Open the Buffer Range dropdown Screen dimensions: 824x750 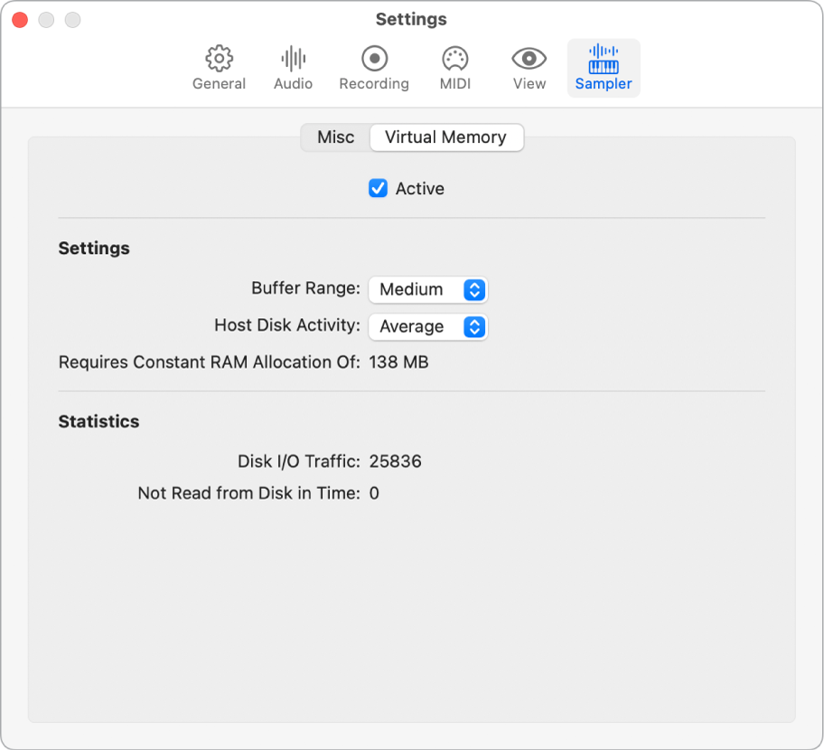[x=427, y=289]
